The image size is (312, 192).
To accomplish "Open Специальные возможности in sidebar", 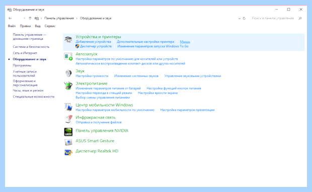I will [34, 97].
